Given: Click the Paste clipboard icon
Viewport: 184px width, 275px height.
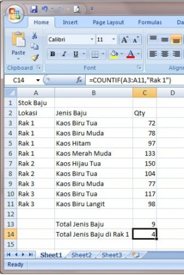Looking at the screenshot, I should point(18,39).
